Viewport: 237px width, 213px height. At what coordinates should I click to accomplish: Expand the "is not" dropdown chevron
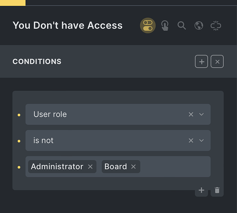(202, 141)
